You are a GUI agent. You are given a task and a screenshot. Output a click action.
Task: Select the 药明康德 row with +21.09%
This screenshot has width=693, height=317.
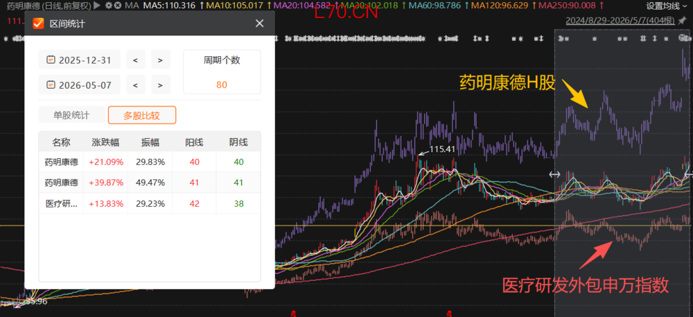coord(150,162)
